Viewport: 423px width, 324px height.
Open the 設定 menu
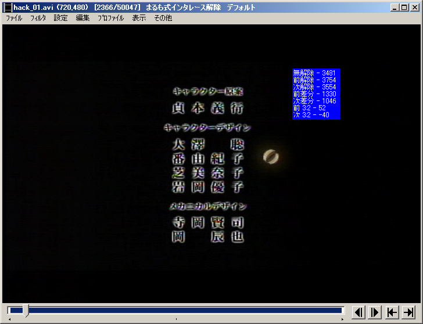click(x=60, y=18)
